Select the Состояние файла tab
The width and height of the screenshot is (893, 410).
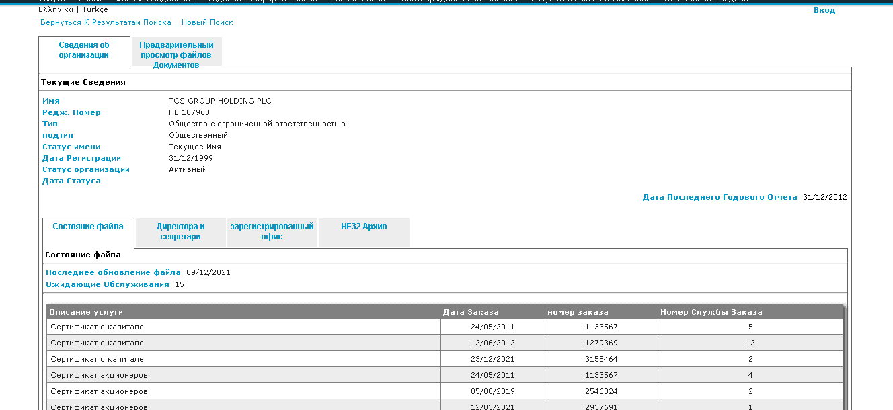click(88, 227)
